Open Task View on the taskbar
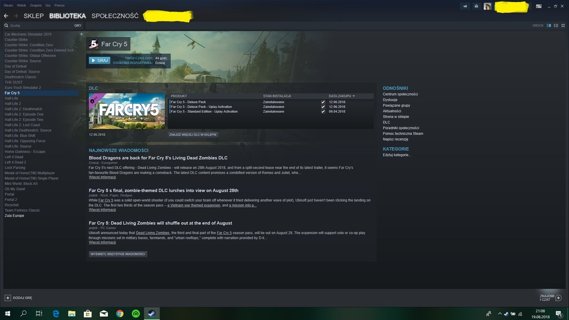The height and width of the screenshot is (320, 569). [x=39, y=313]
